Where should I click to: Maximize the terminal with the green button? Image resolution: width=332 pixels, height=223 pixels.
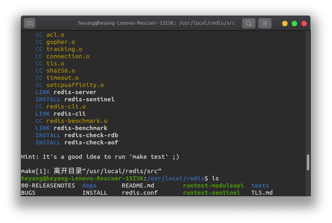coord(294,24)
